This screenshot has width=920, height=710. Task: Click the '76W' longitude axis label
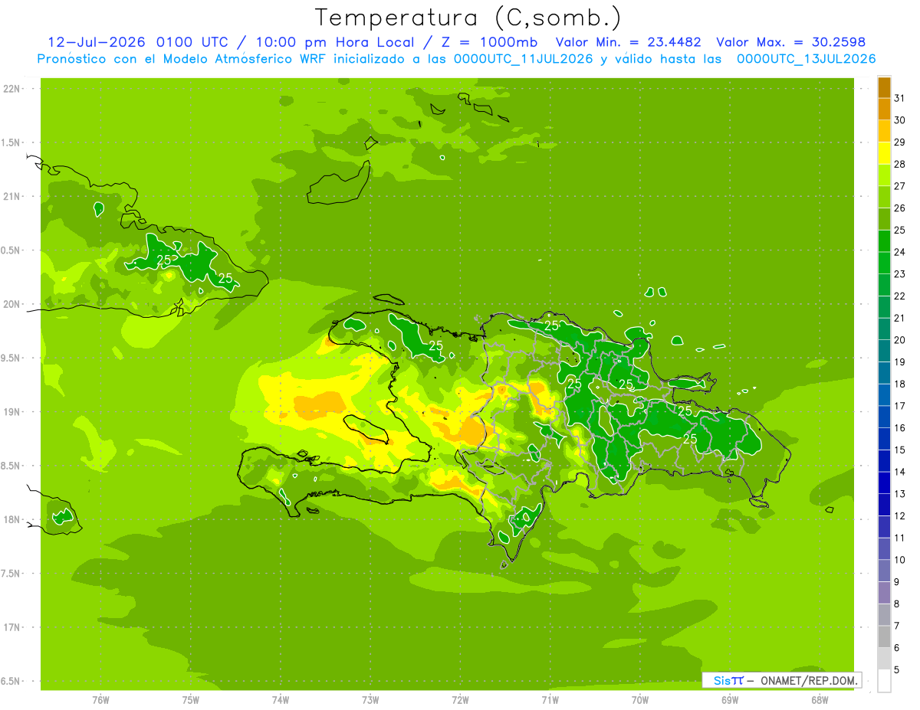coord(100,699)
